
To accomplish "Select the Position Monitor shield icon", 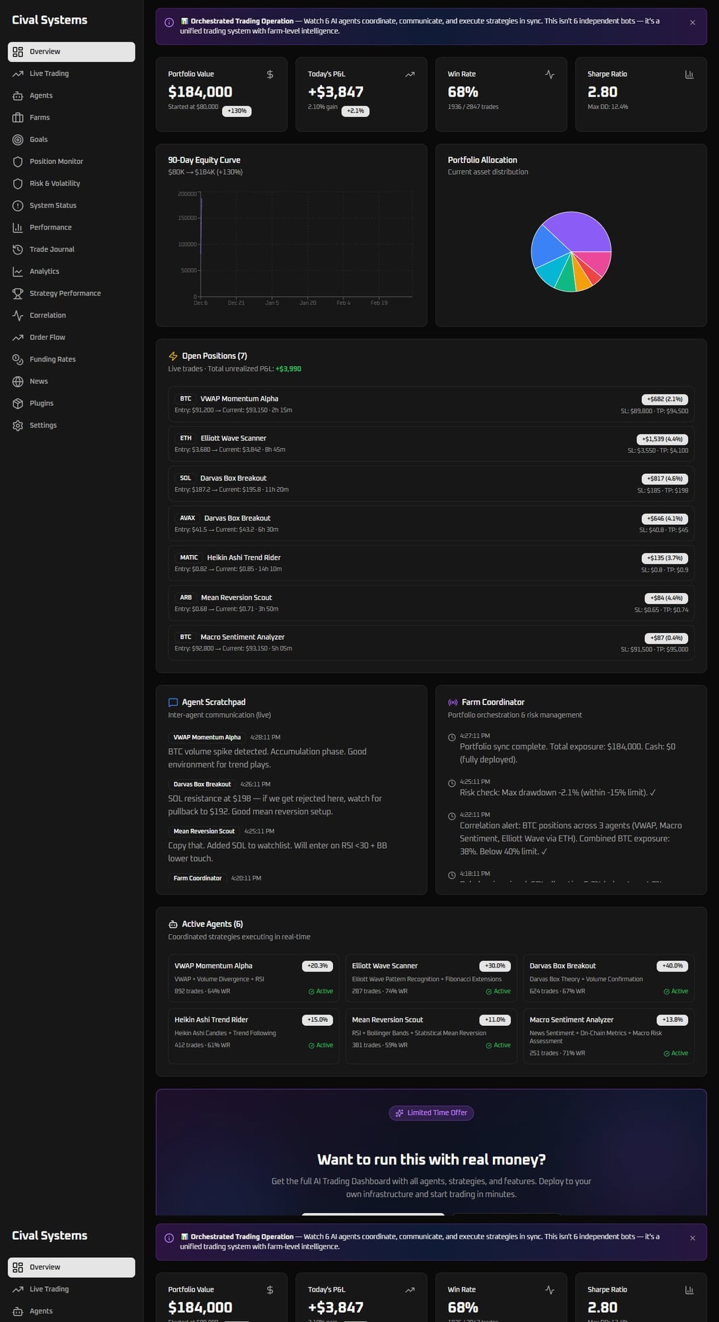I will (x=18, y=161).
